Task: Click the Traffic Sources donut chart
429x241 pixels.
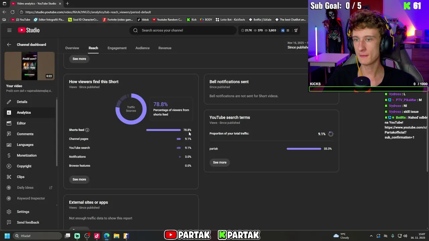Action: pos(131,109)
